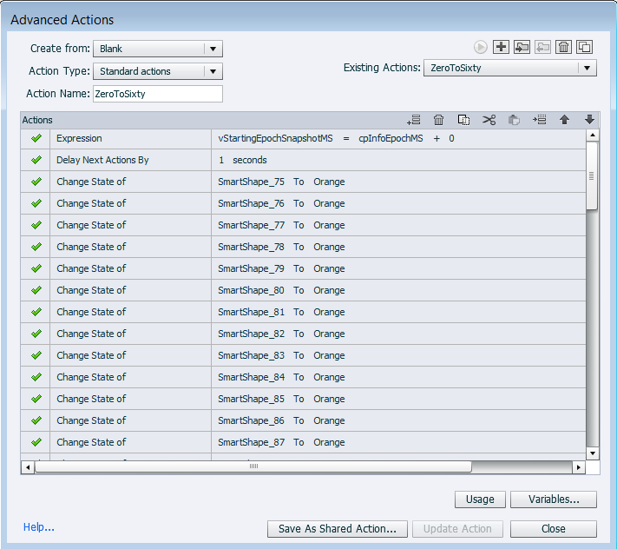The image size is (617, 549).
Task: Click the Insert row icon in Actions toolbar
Action: click(x=539, y=120)
